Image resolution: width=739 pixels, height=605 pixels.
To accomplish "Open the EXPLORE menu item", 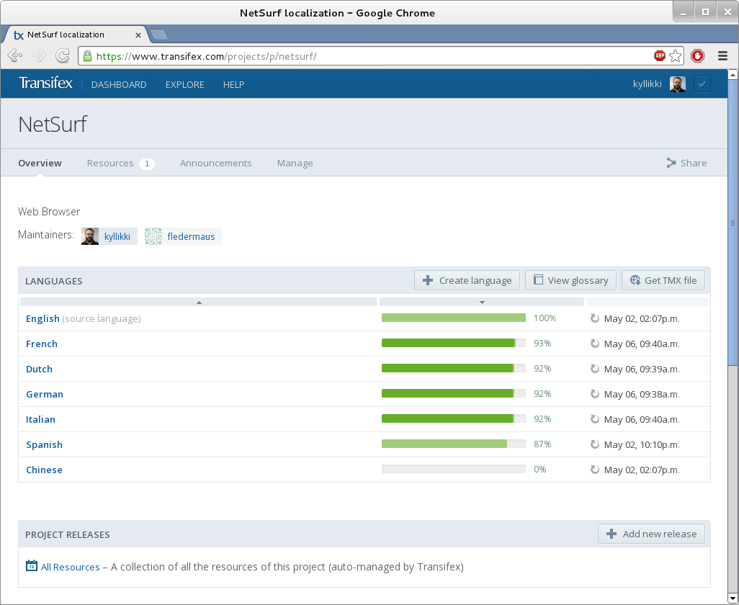I will 184,84.
